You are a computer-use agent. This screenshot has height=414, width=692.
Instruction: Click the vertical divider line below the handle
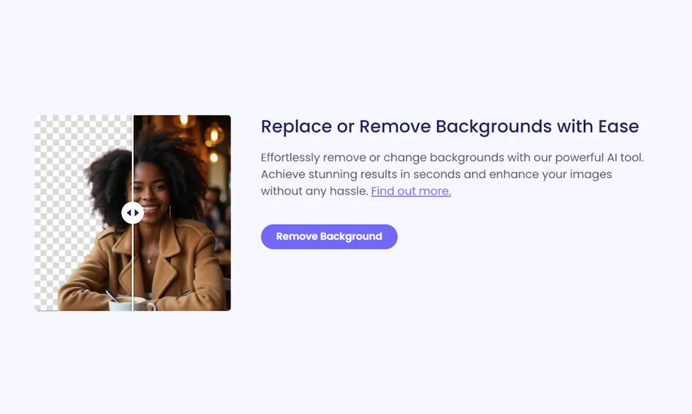point(133,263)
